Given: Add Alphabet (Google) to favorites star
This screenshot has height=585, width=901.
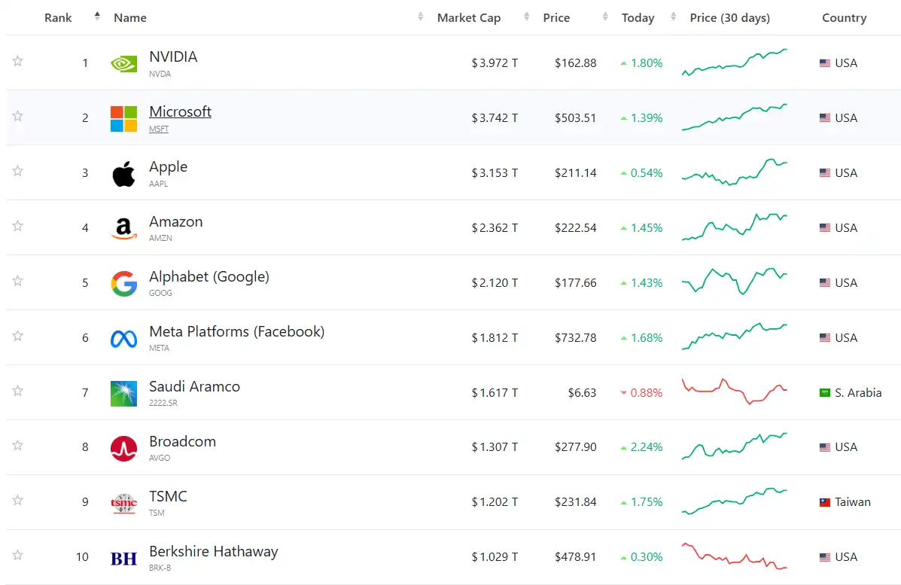Looking at the screenshot, I should coord(18,280).
